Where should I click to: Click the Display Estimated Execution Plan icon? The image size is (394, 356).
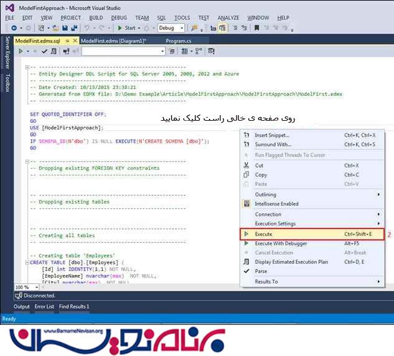tap(246, 262)
